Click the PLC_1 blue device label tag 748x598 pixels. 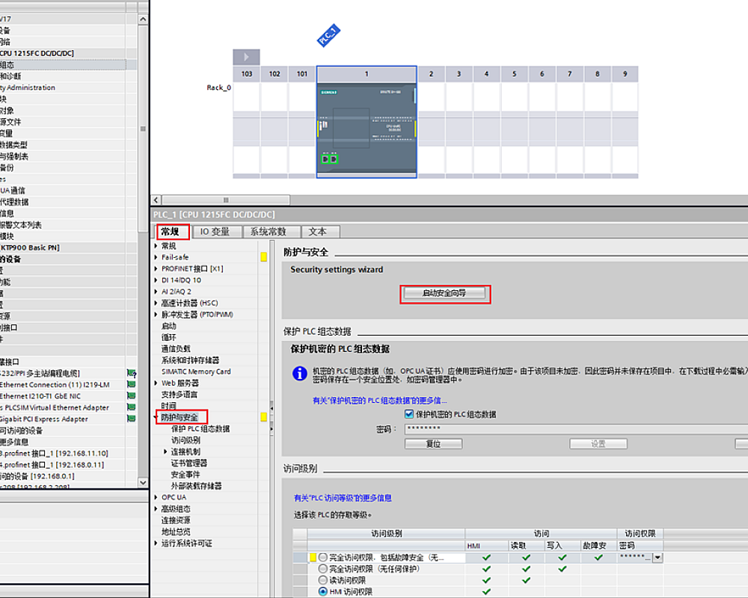(x=328, y=35)
